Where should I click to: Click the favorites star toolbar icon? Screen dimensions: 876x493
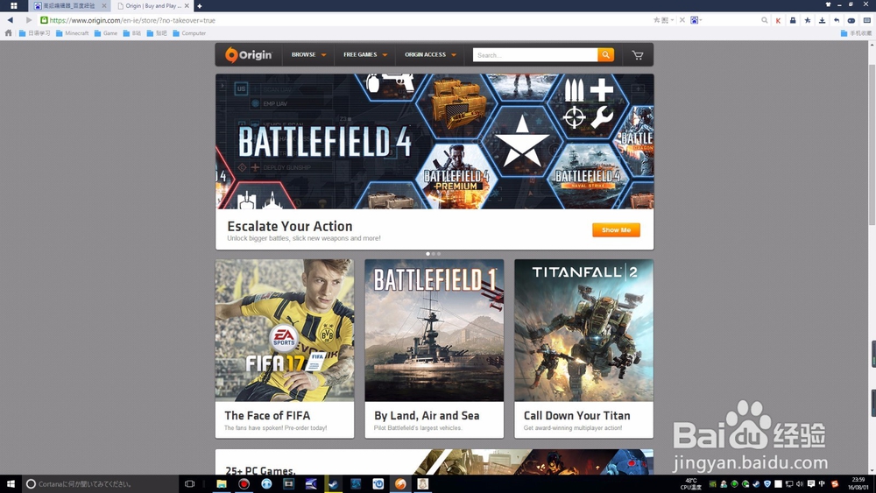coord(808,20)
